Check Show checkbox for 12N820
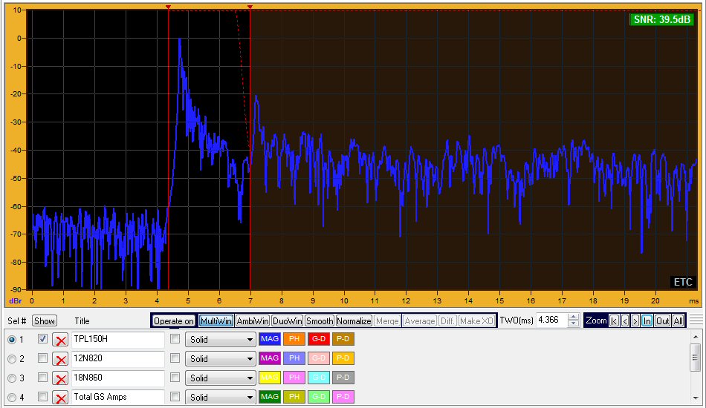 click(42, 358)
